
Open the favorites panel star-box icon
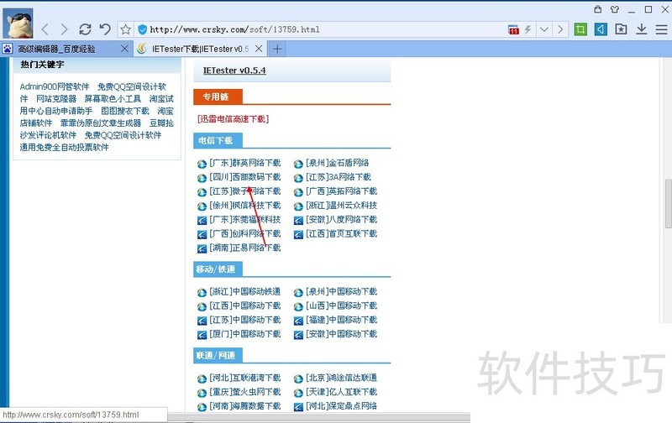pyautogui.click(x=621, y=29)
